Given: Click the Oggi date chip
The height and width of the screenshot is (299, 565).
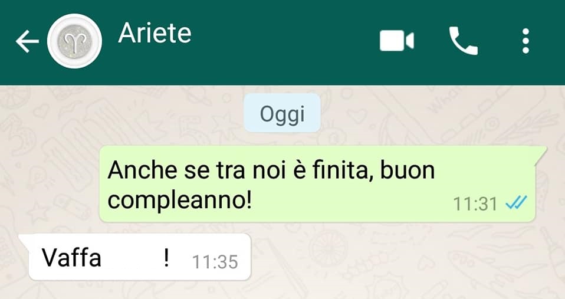Looking at the screenshot, I should [282, 113].
